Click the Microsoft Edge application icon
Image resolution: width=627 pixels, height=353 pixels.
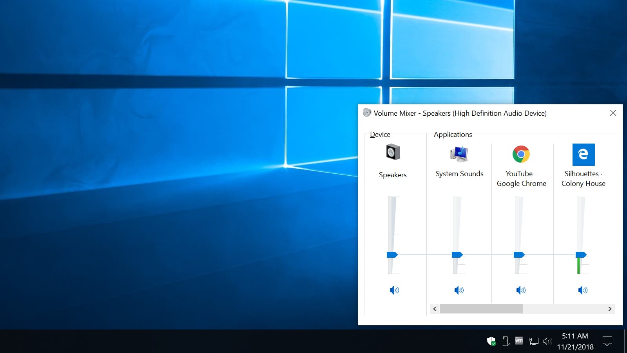583,154
